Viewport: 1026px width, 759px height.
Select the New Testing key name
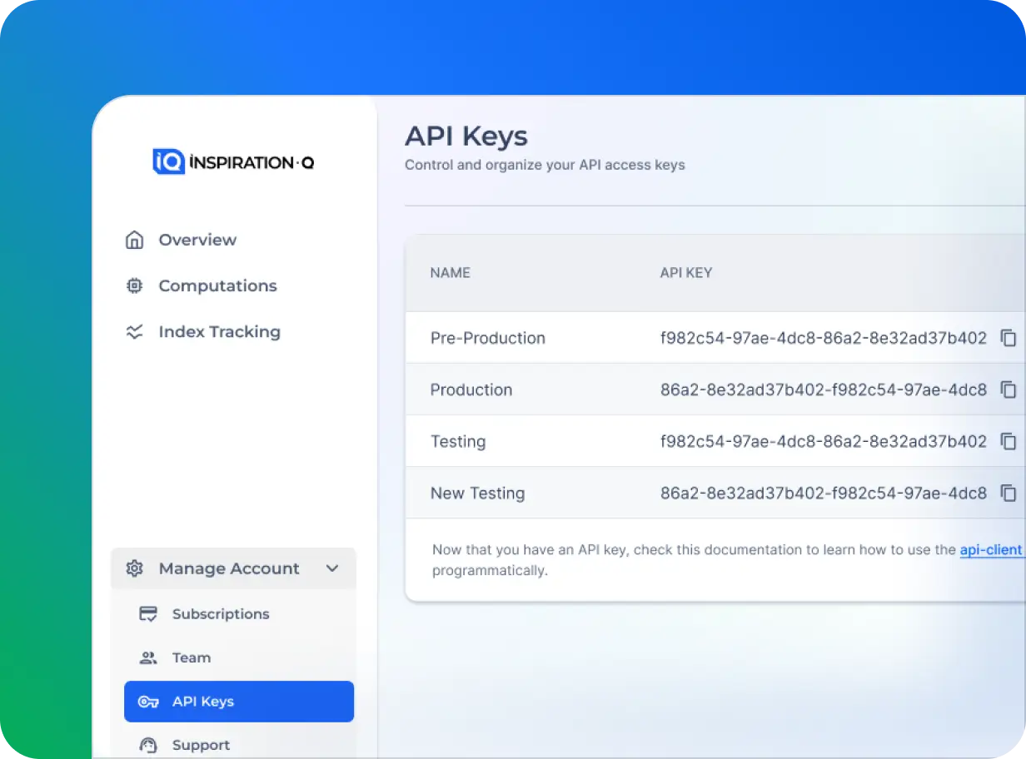[478, 494]
